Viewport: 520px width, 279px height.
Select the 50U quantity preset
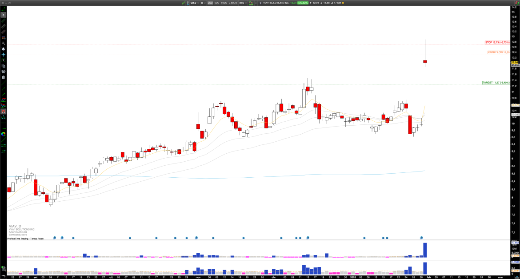tap(217, 3)
